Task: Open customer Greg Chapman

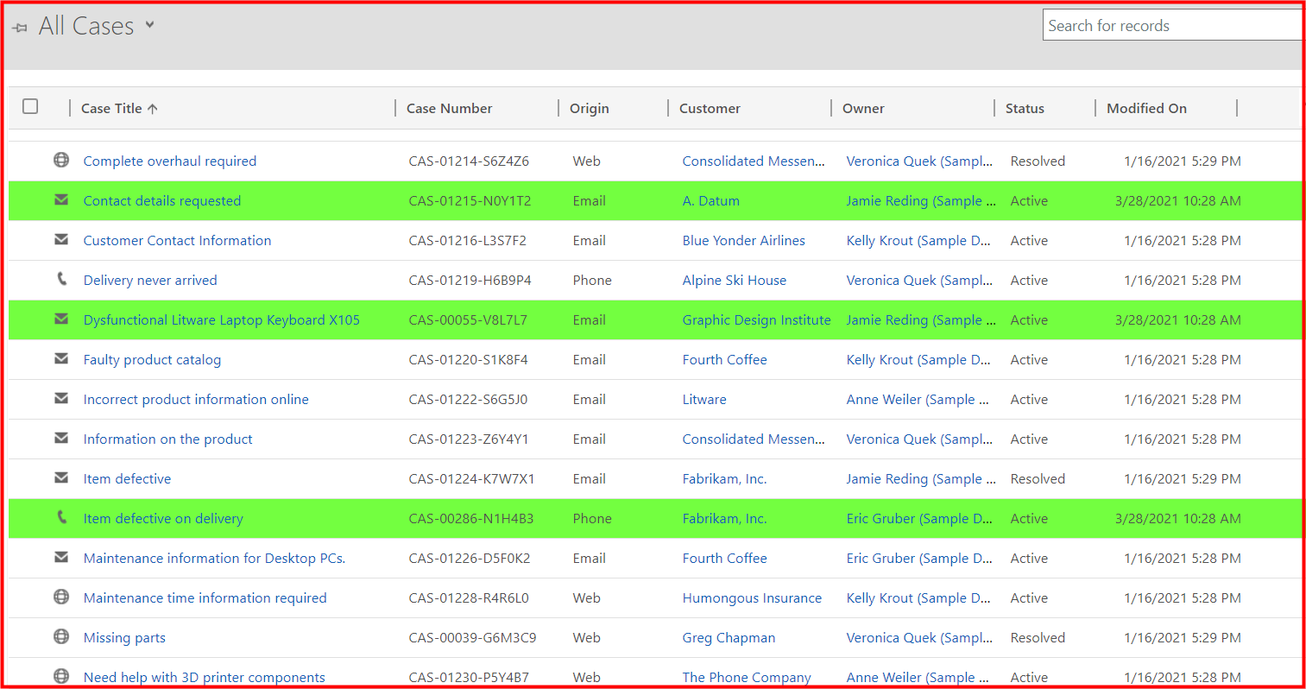Action: coord(729,638)
